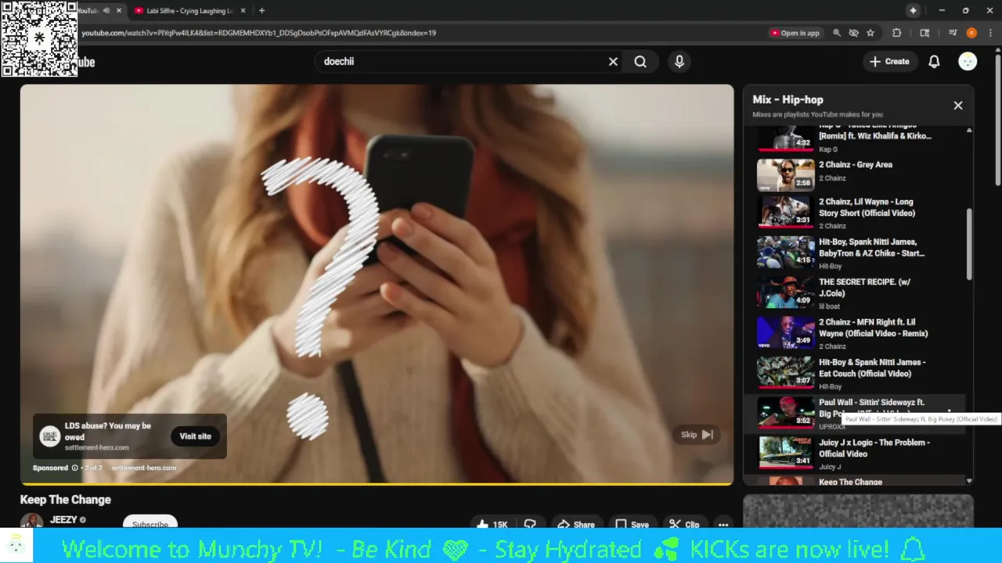
Task: Open the Chrome three-dot menu
Action: (989, 33)
